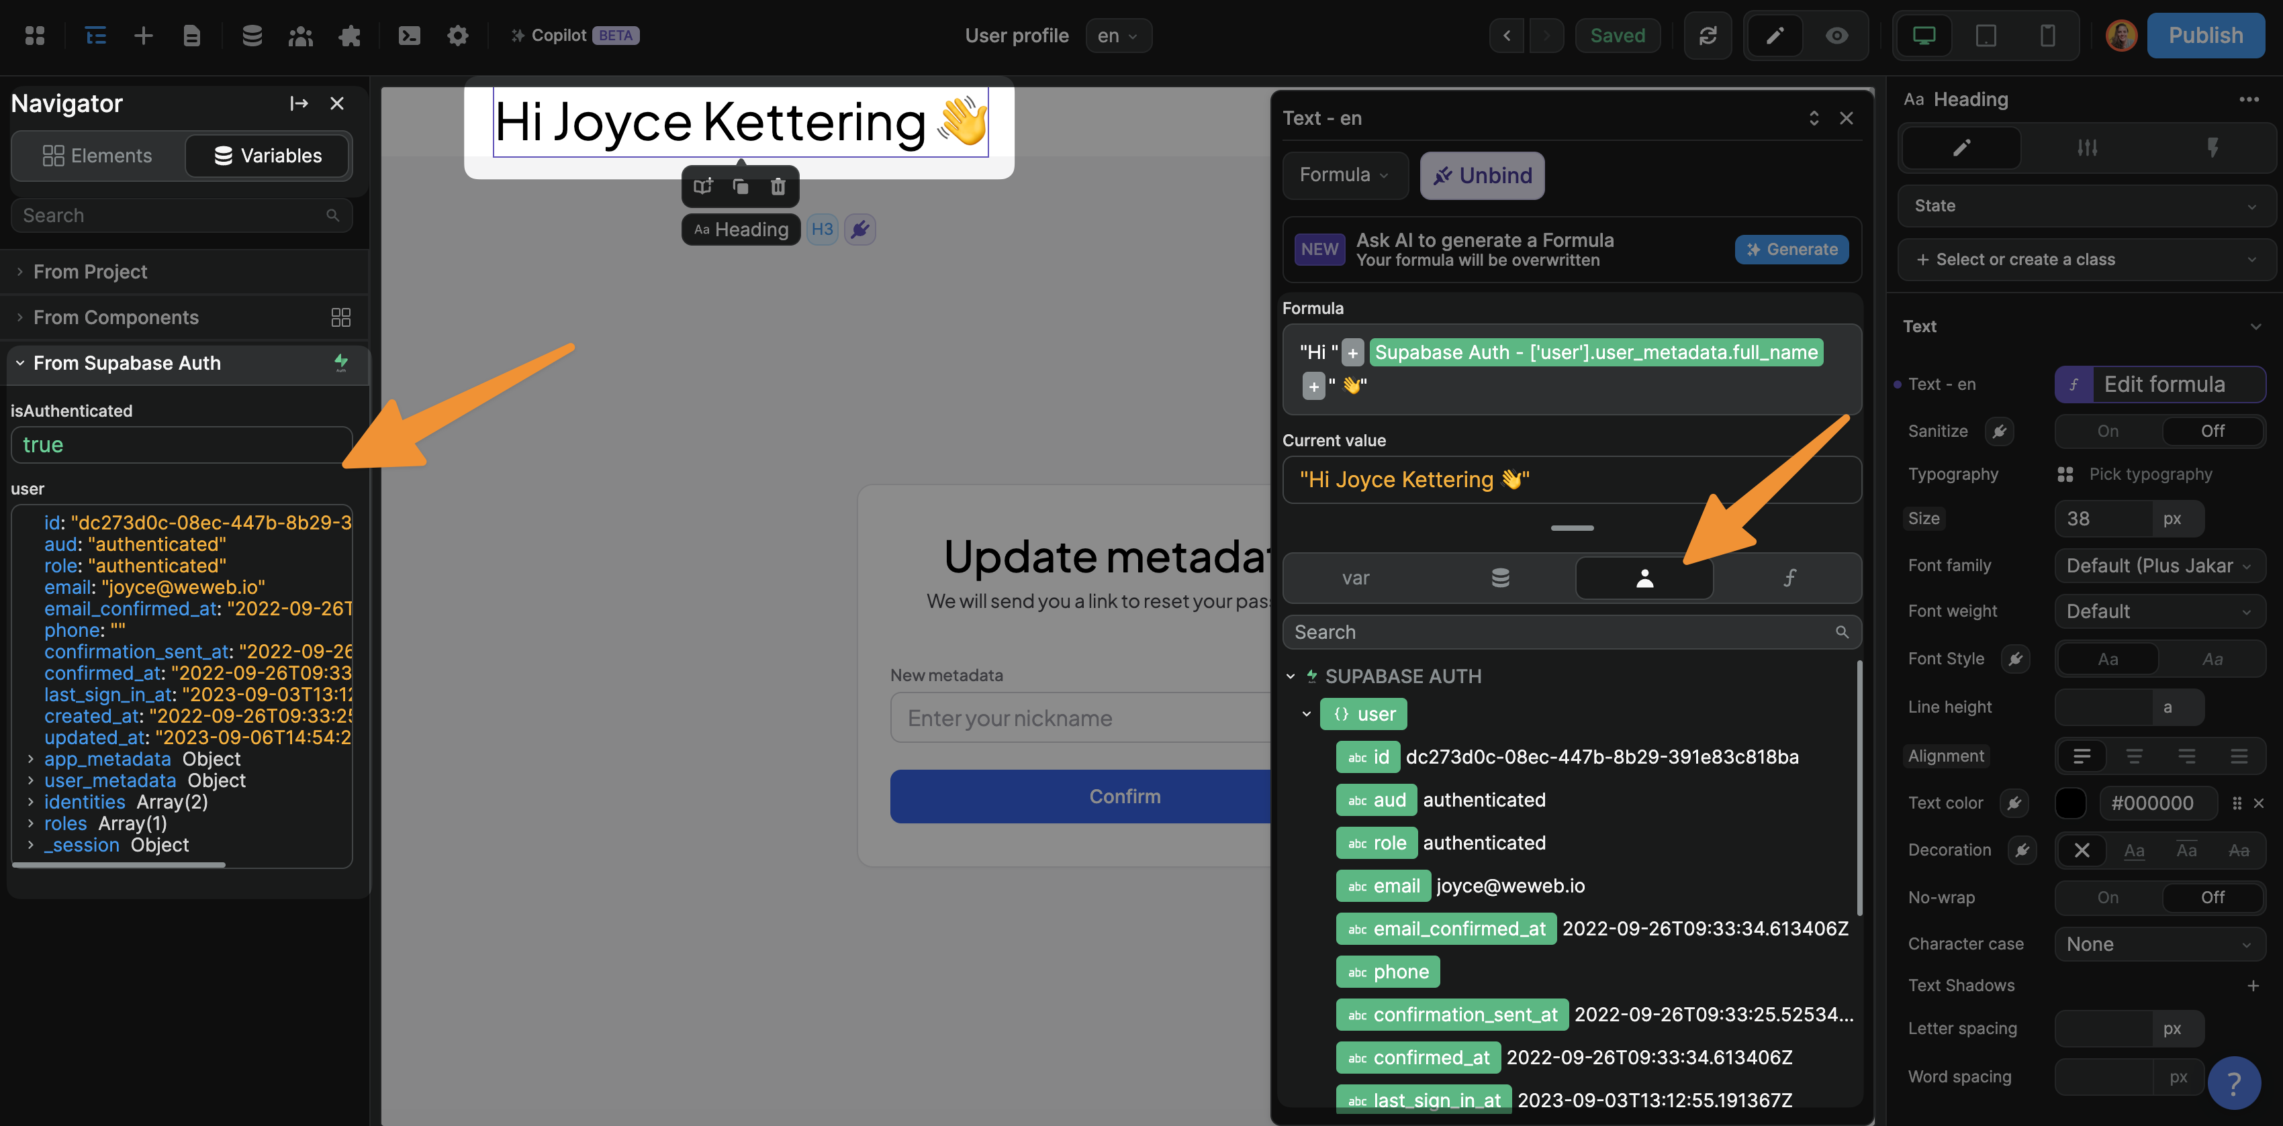
Task: Open the workflows terminal icon in toolbar
Action: (408, 36)
